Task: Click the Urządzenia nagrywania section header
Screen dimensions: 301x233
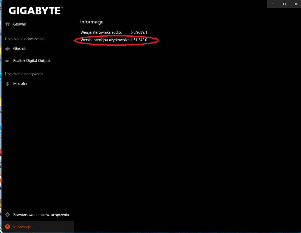Action: 24,74
